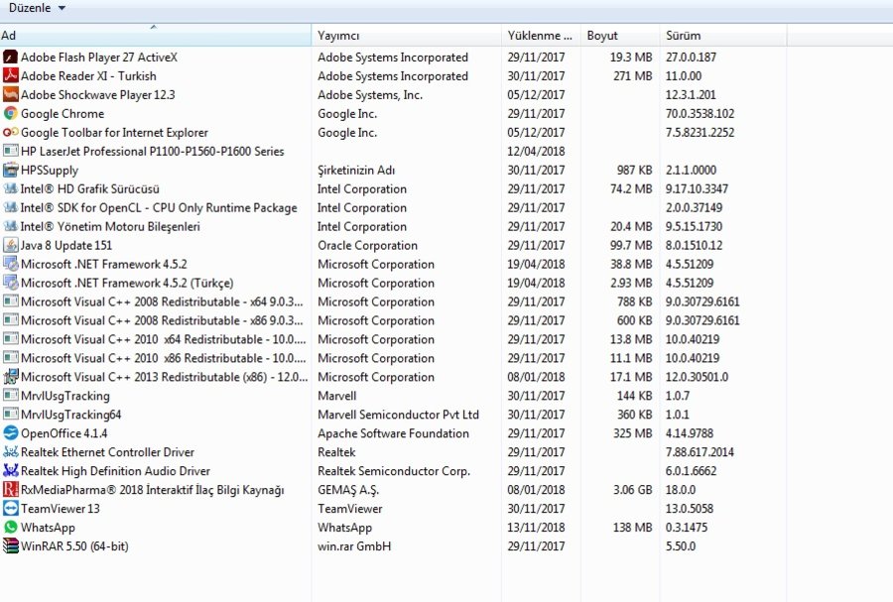
Task: Sort by the Yayımcı column header
Action: pos(406,36)
